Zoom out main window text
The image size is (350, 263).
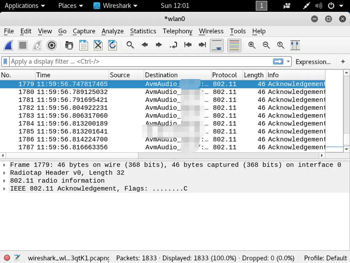point(266,45)
